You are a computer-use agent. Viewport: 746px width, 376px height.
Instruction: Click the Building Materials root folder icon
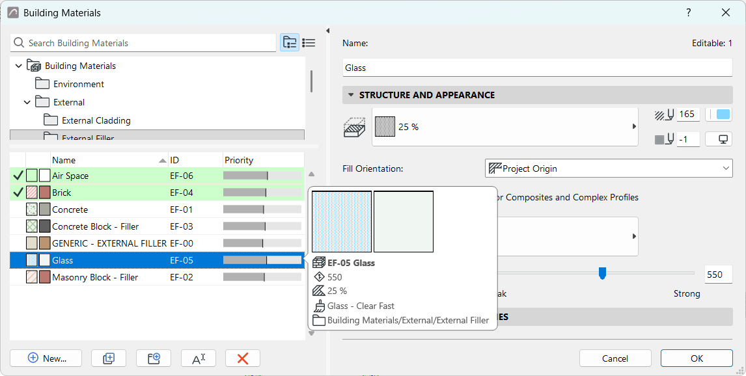coord(34,66)
